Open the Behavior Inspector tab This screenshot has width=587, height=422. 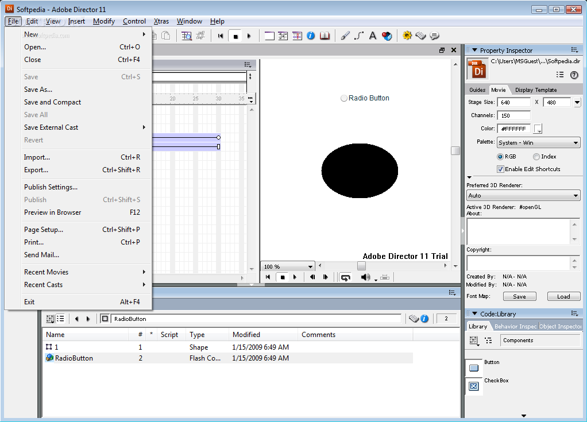click(x=515, y=326)
